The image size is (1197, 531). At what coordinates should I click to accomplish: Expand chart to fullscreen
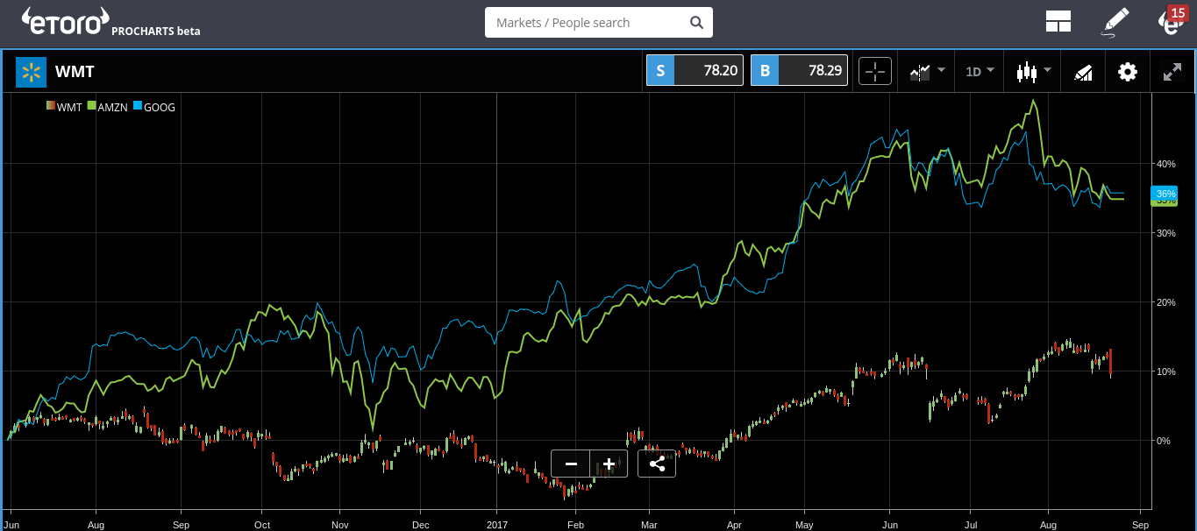coord(1172,72)
